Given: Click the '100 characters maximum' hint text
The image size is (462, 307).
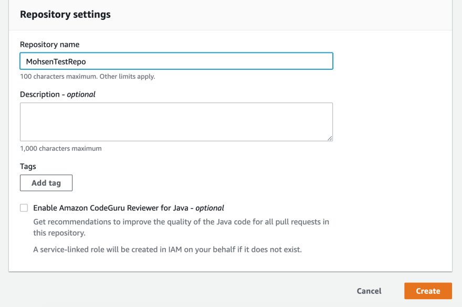Looking at the screenshot, I should tap(59, 76).
